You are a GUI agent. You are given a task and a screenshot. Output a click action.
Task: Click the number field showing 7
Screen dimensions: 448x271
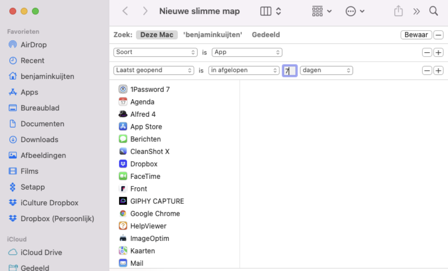pos(289,70)
